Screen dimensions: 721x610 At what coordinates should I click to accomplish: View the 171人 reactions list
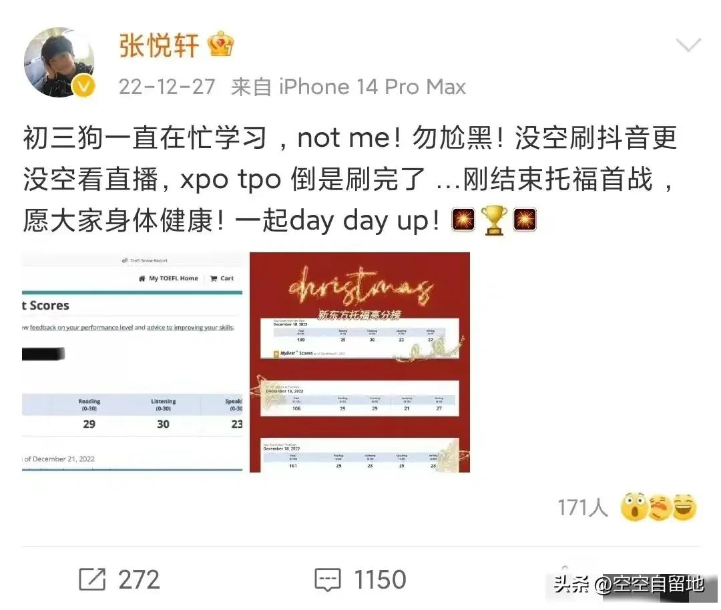(x=582, y=508)
